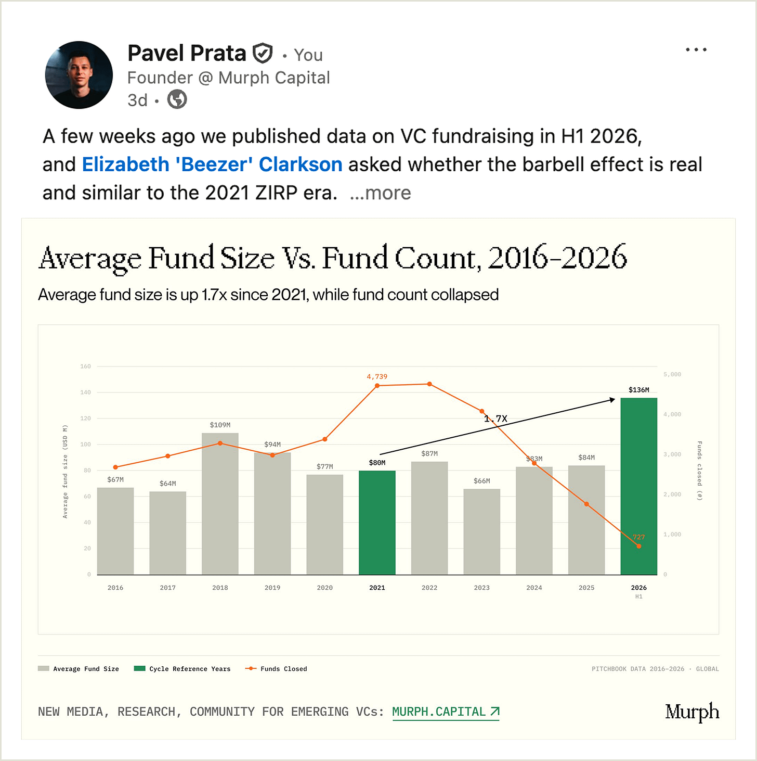Follow the MURPH.CAPITAL link
This screenshot has width=757, height=761.
(439, 712)
